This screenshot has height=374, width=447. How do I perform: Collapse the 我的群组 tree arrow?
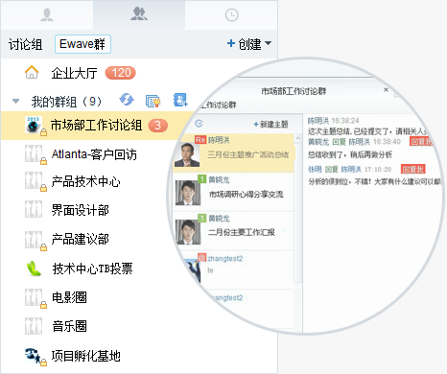coord(15,102)
